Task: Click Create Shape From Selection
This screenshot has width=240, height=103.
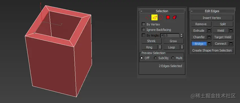Action: pyautogui.click(x=212, y=50)
